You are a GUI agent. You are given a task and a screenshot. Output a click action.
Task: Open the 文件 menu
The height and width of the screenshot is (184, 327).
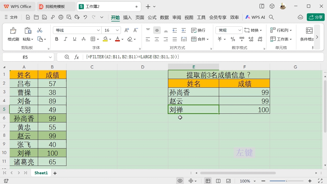(x=14, y=17)
